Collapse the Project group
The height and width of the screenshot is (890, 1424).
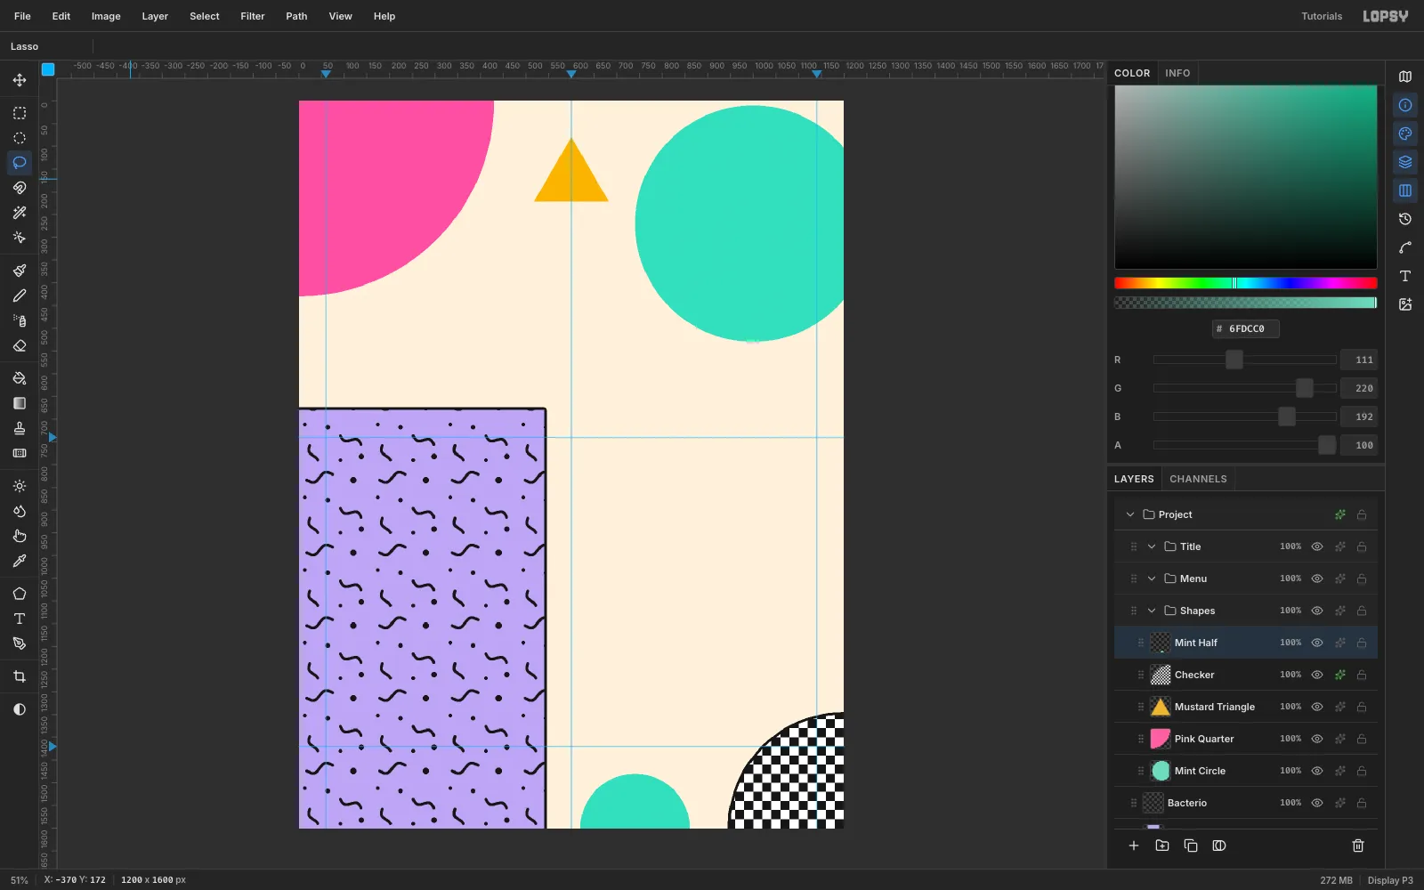tap(1130, 514)
